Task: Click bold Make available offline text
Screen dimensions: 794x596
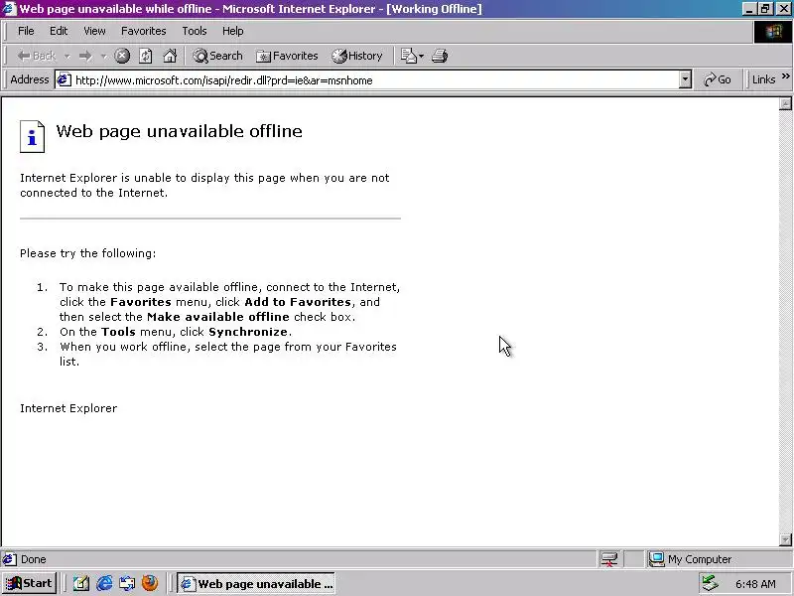Action: (x=218, y=317)
